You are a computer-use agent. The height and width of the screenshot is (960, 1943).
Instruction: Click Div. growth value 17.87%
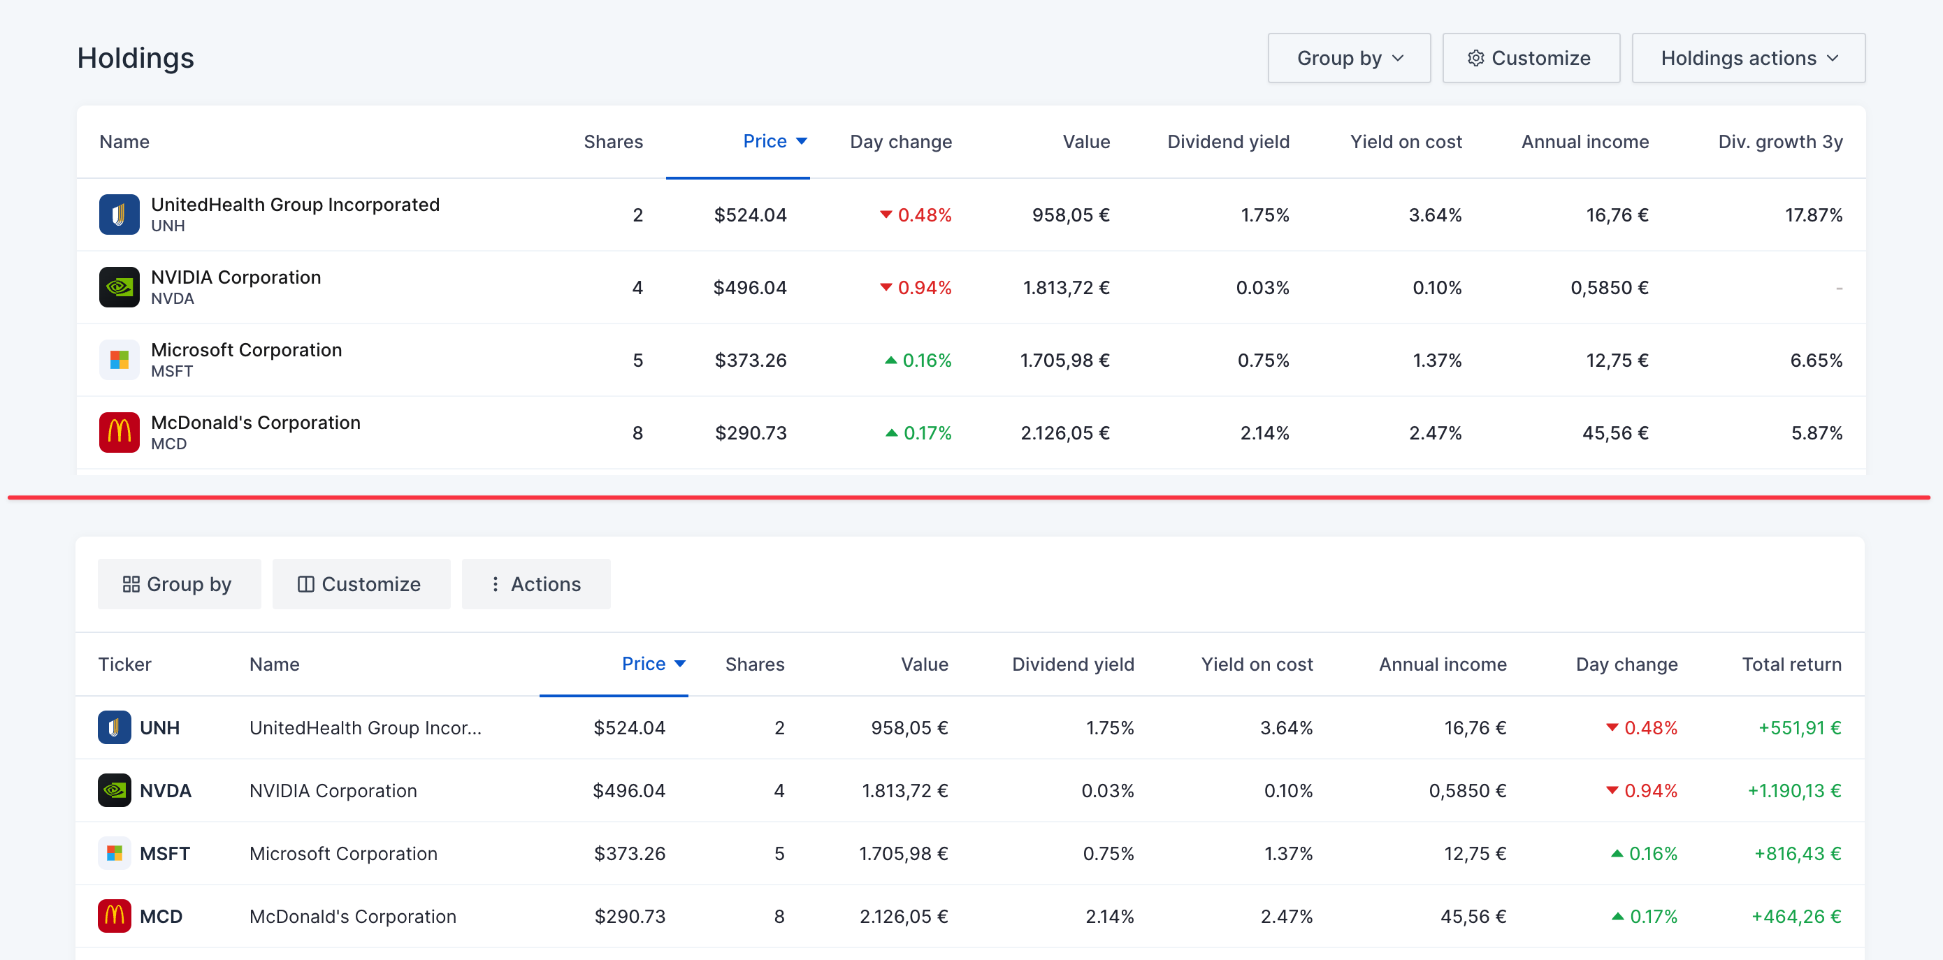(1813, 215)
